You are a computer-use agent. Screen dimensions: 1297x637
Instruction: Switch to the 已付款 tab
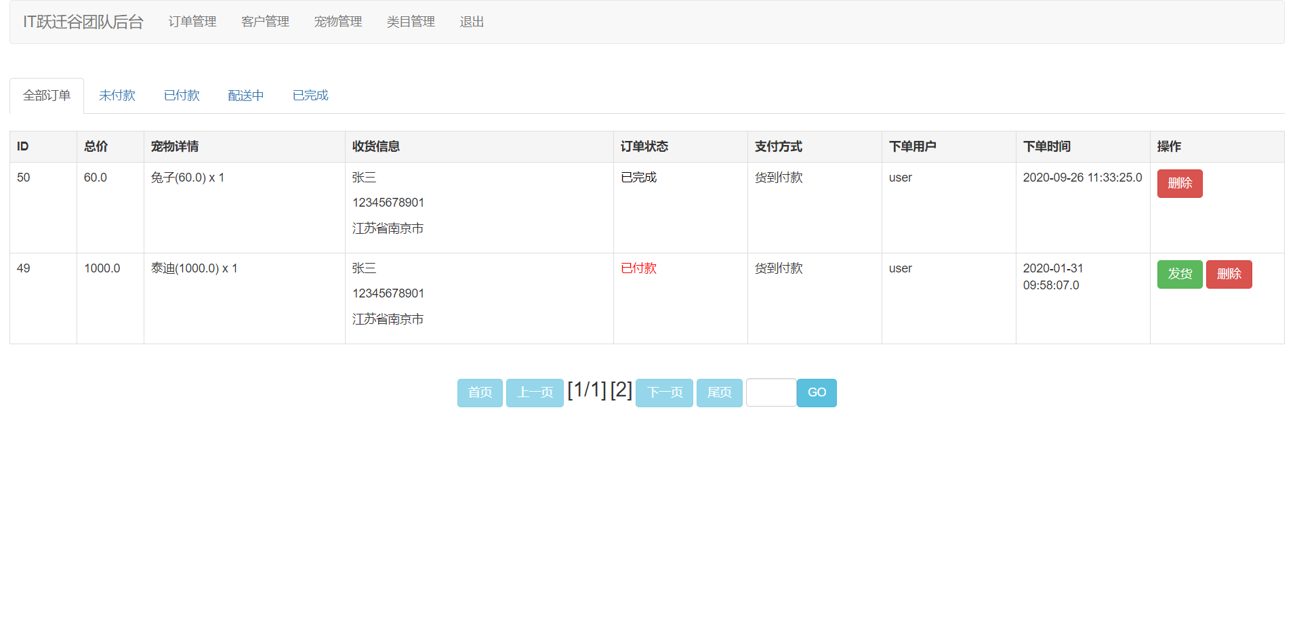click(182, 96)
